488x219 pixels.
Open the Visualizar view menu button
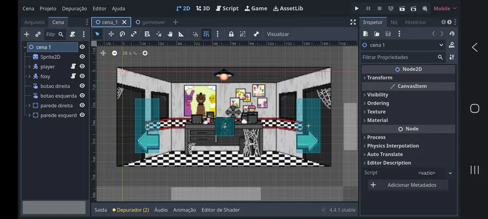[x=278, y=34]
